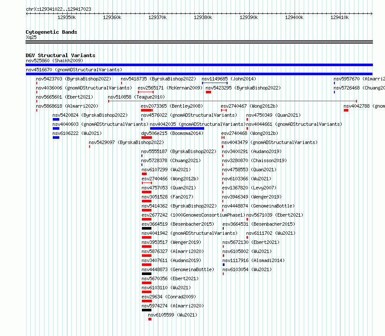Select the nsv5423295 (ByrskaBishop2022) entry
This screenshot has height=336, width=385.
(243, 88)
